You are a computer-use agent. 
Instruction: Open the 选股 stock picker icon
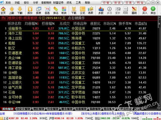tap(91, 11)
